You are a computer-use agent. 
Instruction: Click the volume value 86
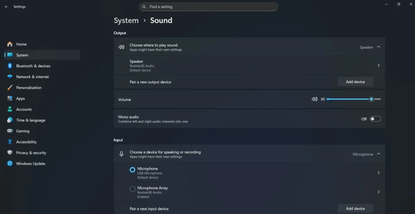pyautogui.click(x=323, y=100)
